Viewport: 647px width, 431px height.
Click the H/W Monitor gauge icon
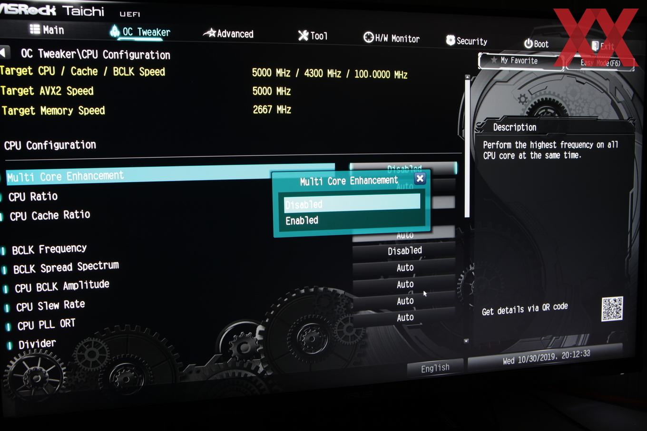click(x=368, y=37)
